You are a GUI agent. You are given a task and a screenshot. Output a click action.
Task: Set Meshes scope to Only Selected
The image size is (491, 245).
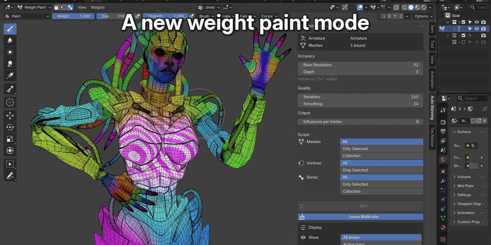coord(381,149)
